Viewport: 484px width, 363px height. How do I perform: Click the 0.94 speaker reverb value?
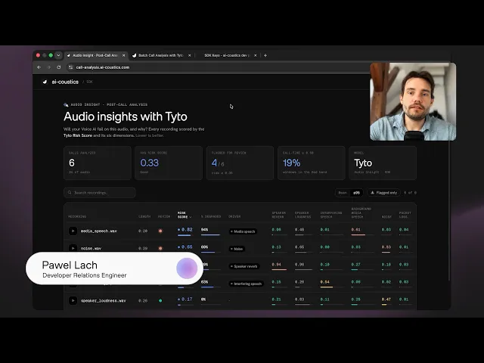(x=276, y=265)
